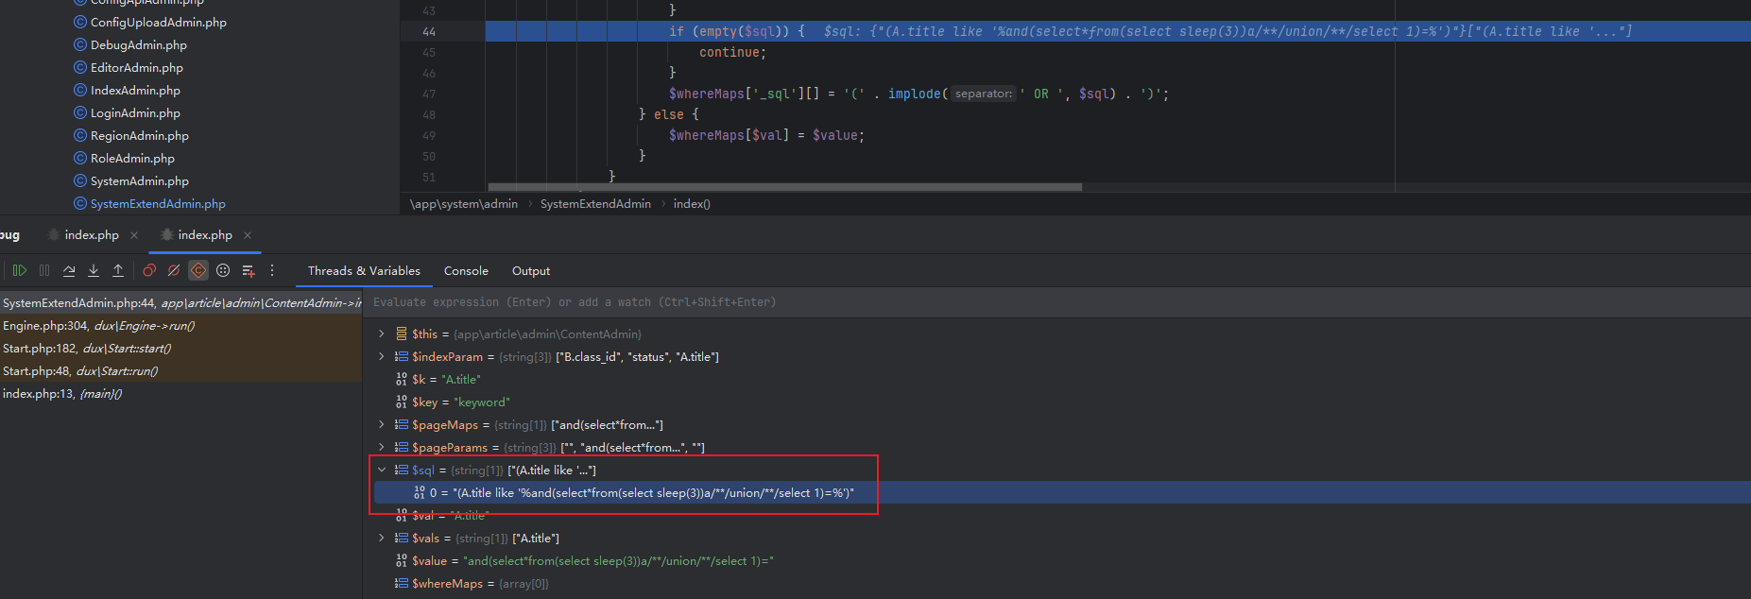Open SystemAdmin.php in project tree

click(139, 180)
